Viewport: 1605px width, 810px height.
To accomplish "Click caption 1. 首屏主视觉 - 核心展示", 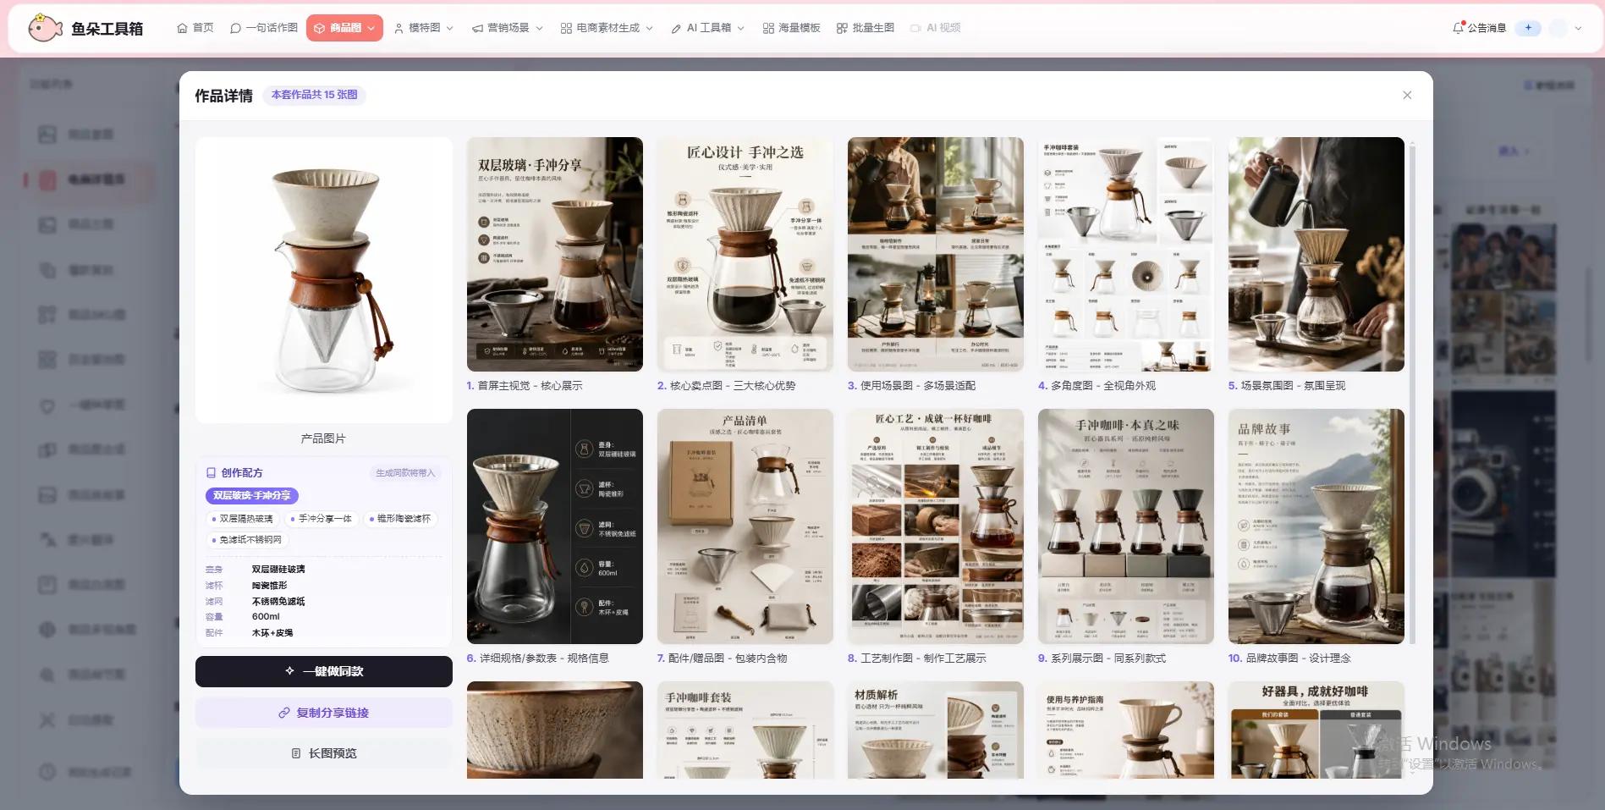I will click(x=525, y=385).
